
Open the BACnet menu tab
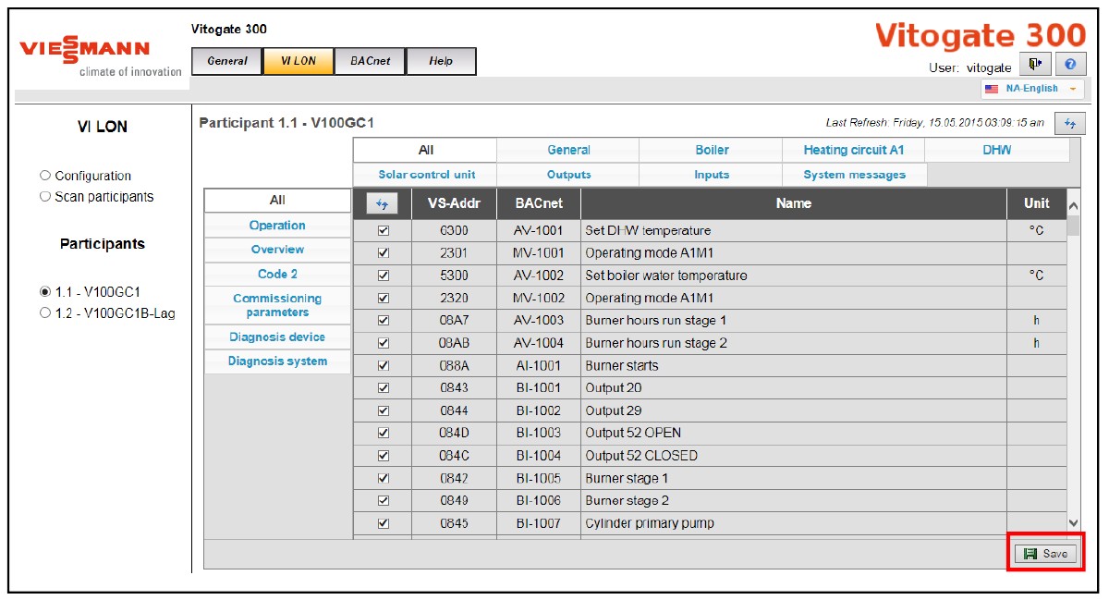[x=370, y=61]
